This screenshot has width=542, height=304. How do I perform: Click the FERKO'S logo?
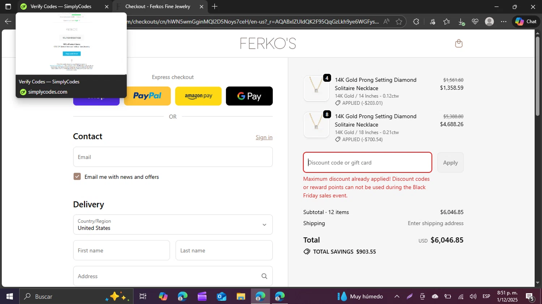tap(268, 44)
